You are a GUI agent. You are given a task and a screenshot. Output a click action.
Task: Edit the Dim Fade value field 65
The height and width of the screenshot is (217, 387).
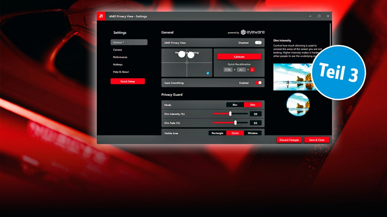click(x=255, y=123)
